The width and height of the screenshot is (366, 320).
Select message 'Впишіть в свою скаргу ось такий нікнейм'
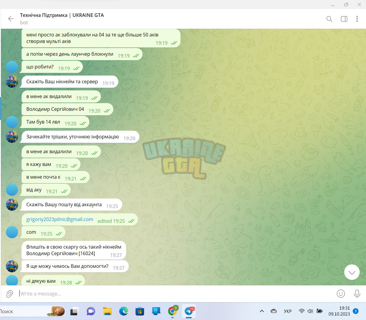74,250
